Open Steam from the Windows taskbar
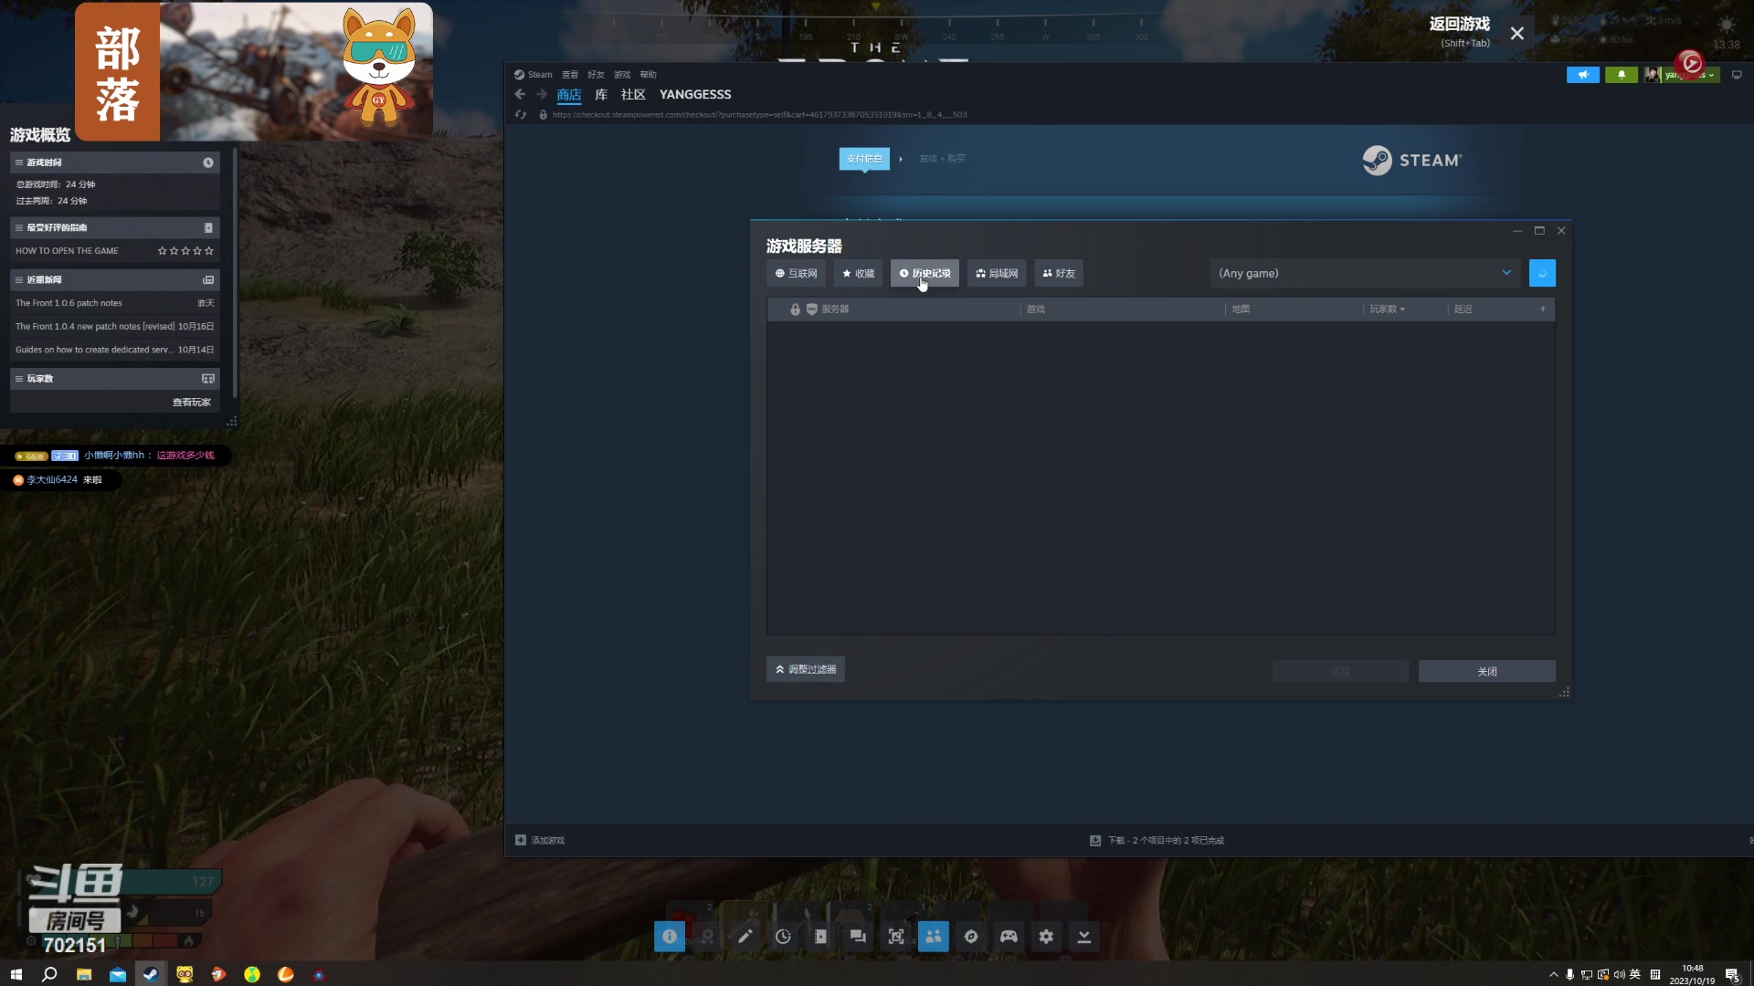This screenshot has width=1754, height=986. pos(151,974)
